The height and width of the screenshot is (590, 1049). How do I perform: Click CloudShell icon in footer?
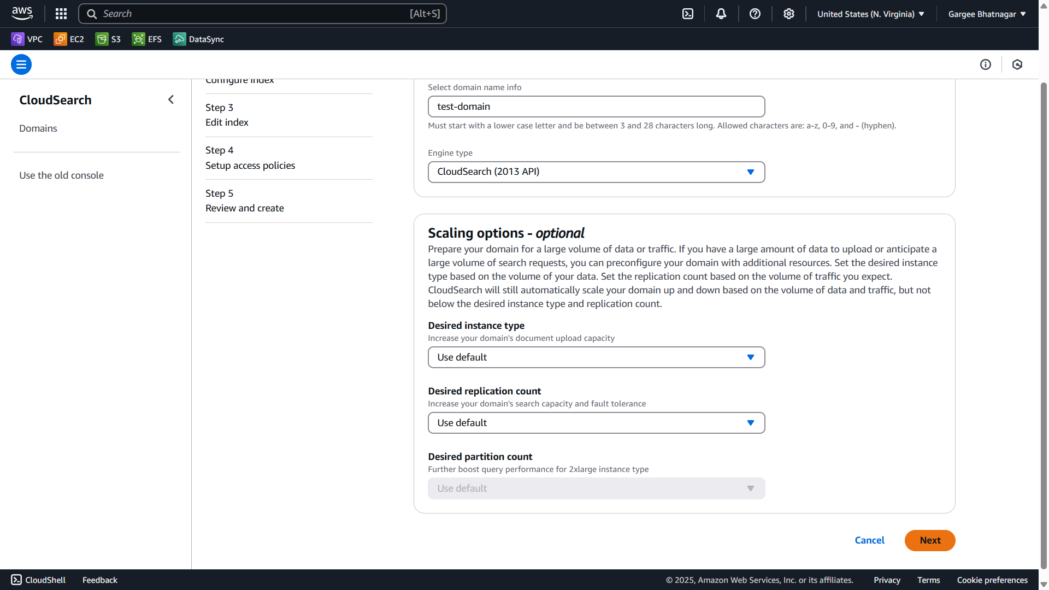[x=16, y=580]
